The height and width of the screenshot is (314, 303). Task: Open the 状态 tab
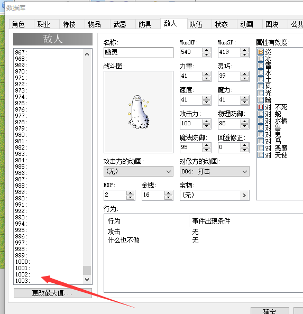pos(224,24)
